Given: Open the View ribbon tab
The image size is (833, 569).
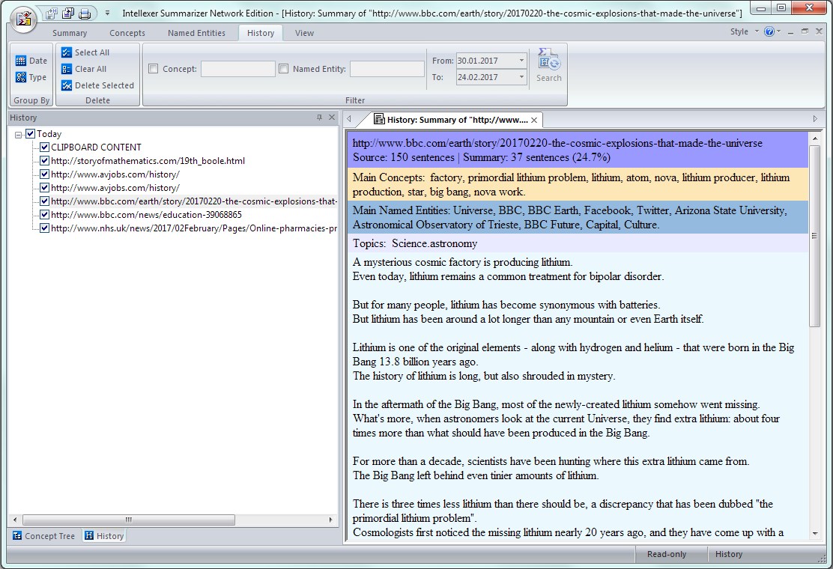Looking at the screenshot, I should [x=304, y=33].
